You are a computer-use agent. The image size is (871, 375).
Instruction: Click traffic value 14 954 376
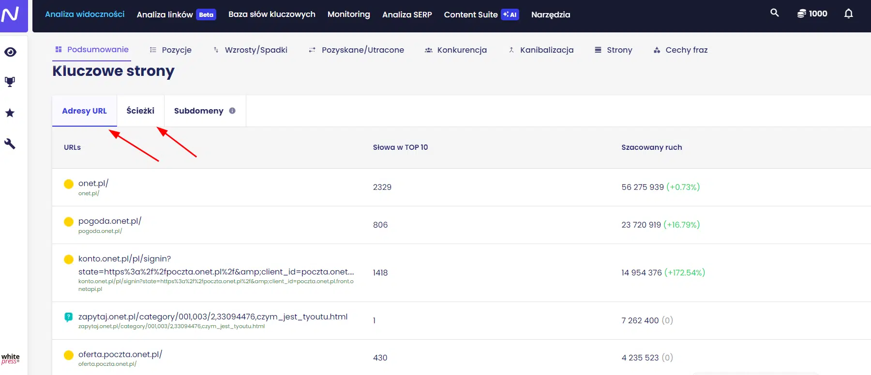click(x=642, y=273)
